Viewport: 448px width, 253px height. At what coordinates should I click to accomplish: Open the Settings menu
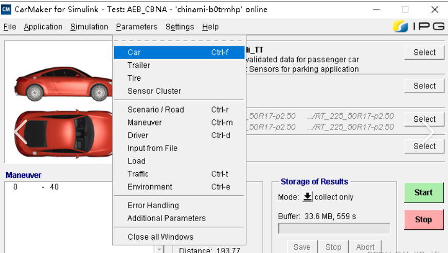[180, 27]
